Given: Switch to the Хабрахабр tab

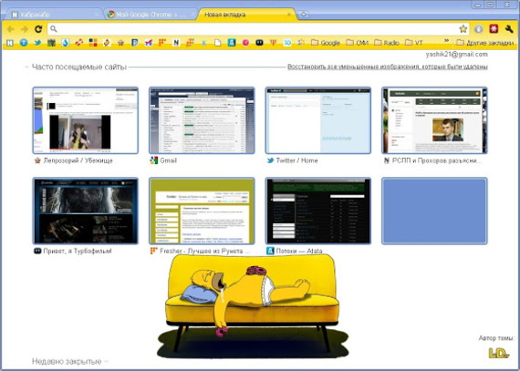Looking at the screenshot, I should point(52,15).
